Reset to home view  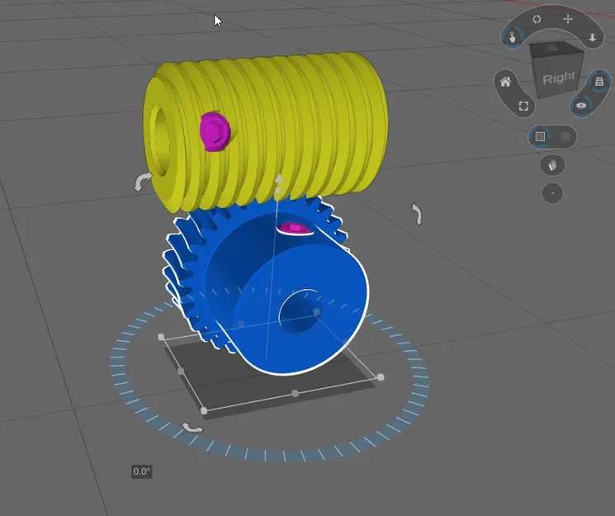505,82
